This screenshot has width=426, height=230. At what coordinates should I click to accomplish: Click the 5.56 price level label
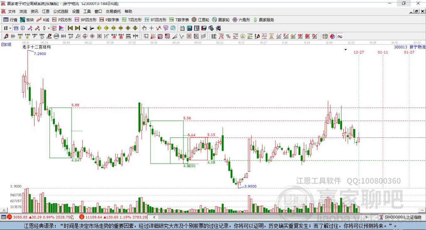tap(187, 118)
